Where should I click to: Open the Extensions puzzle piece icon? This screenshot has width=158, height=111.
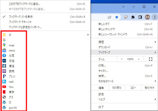tap(133, 17)
